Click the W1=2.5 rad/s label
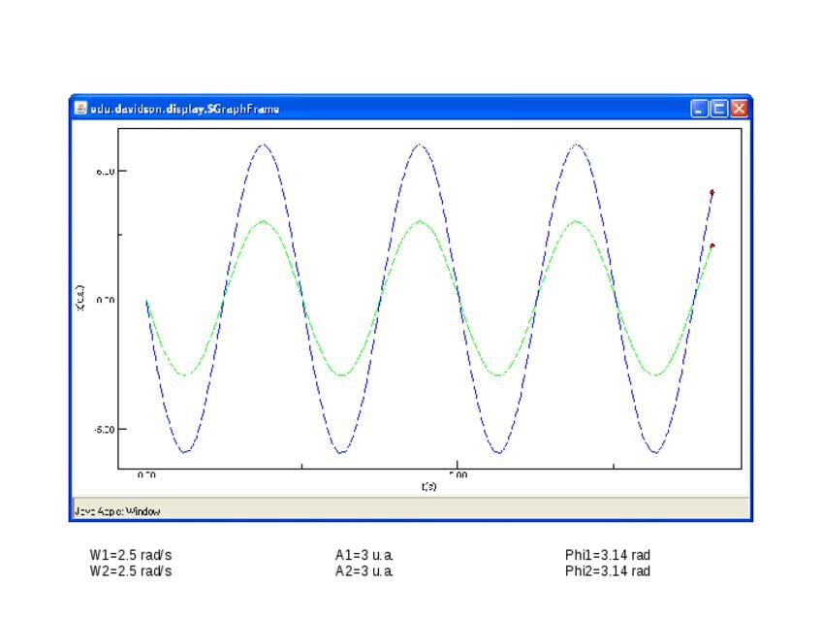The image size is (822, 617). click(x=131, y=555)
